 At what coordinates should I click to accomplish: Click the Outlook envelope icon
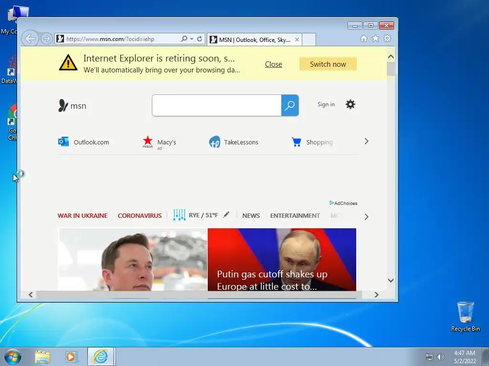[64, 142]
